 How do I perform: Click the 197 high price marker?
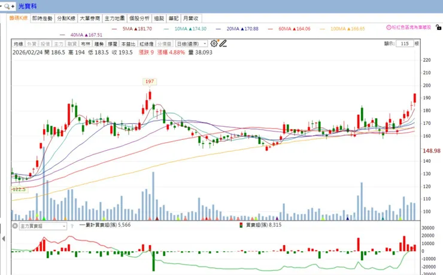150,81
